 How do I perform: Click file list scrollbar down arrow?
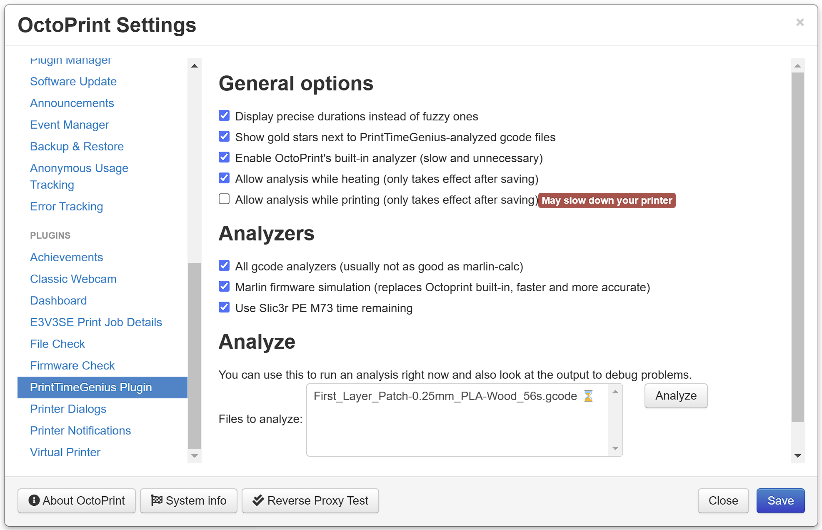point(615,448)
